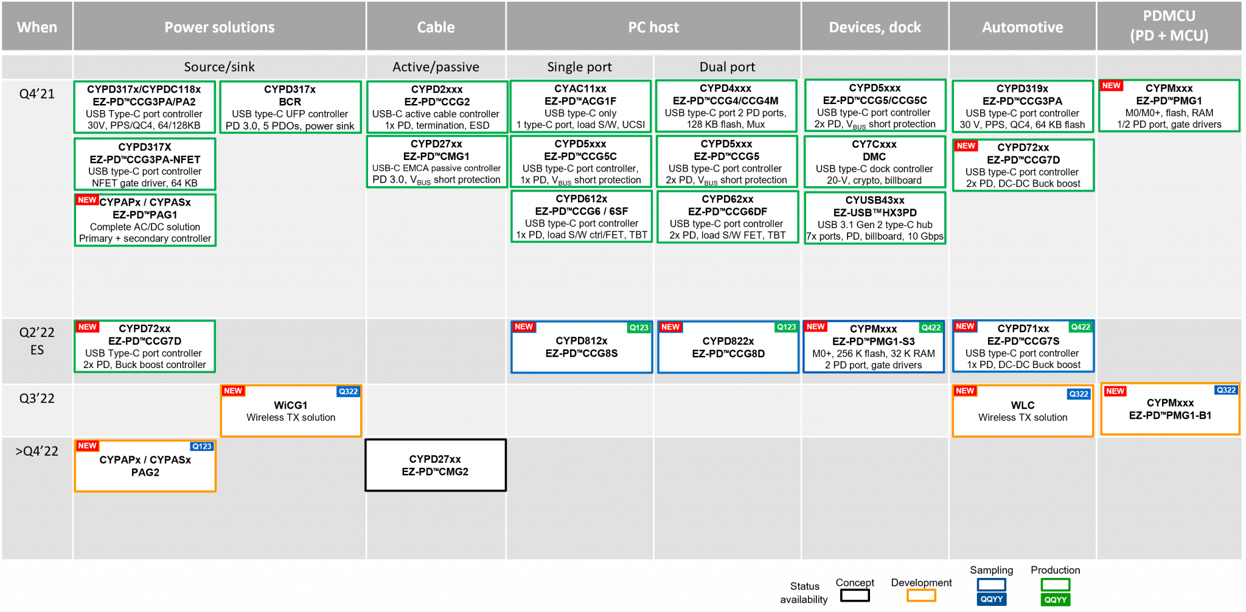Click the Q422 badge on CYPD71xx CCG7S

1081,327
